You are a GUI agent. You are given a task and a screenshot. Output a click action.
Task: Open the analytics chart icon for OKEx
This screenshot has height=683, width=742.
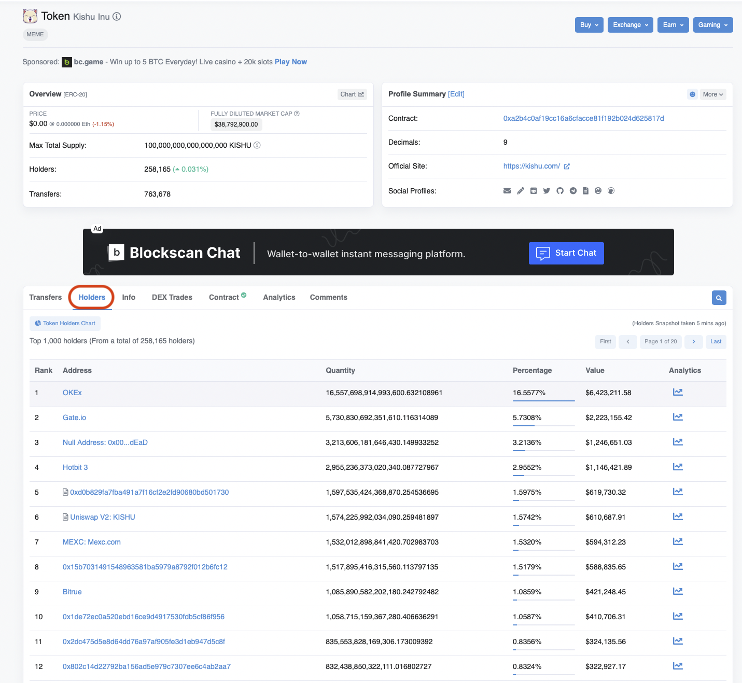click(x=678, y=392)
